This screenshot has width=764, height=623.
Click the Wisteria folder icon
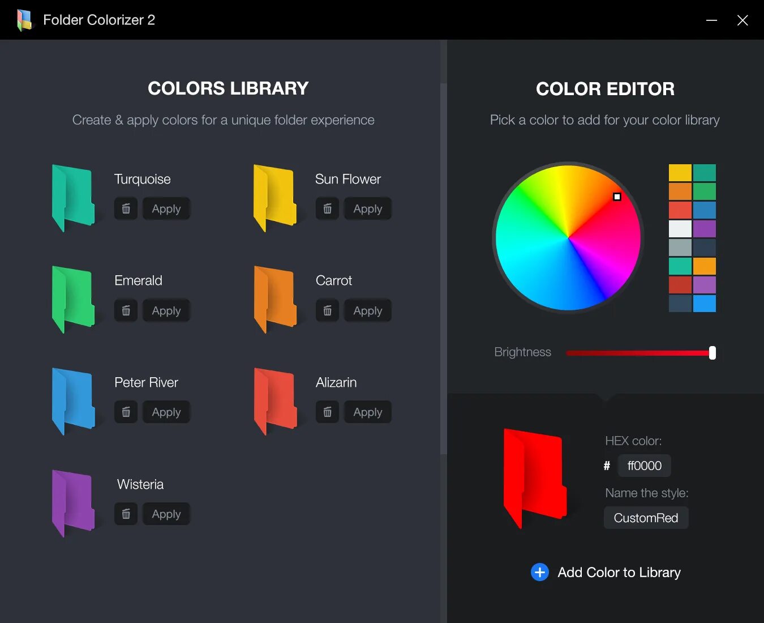click(72, 502)
